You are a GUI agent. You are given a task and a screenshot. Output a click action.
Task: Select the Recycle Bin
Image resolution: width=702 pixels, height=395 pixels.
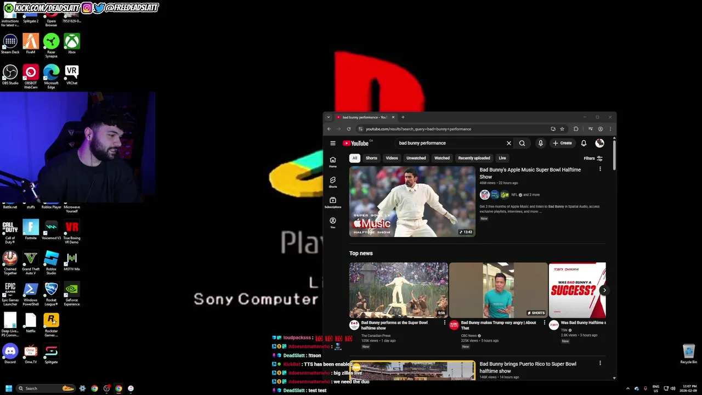coord(688,354)
